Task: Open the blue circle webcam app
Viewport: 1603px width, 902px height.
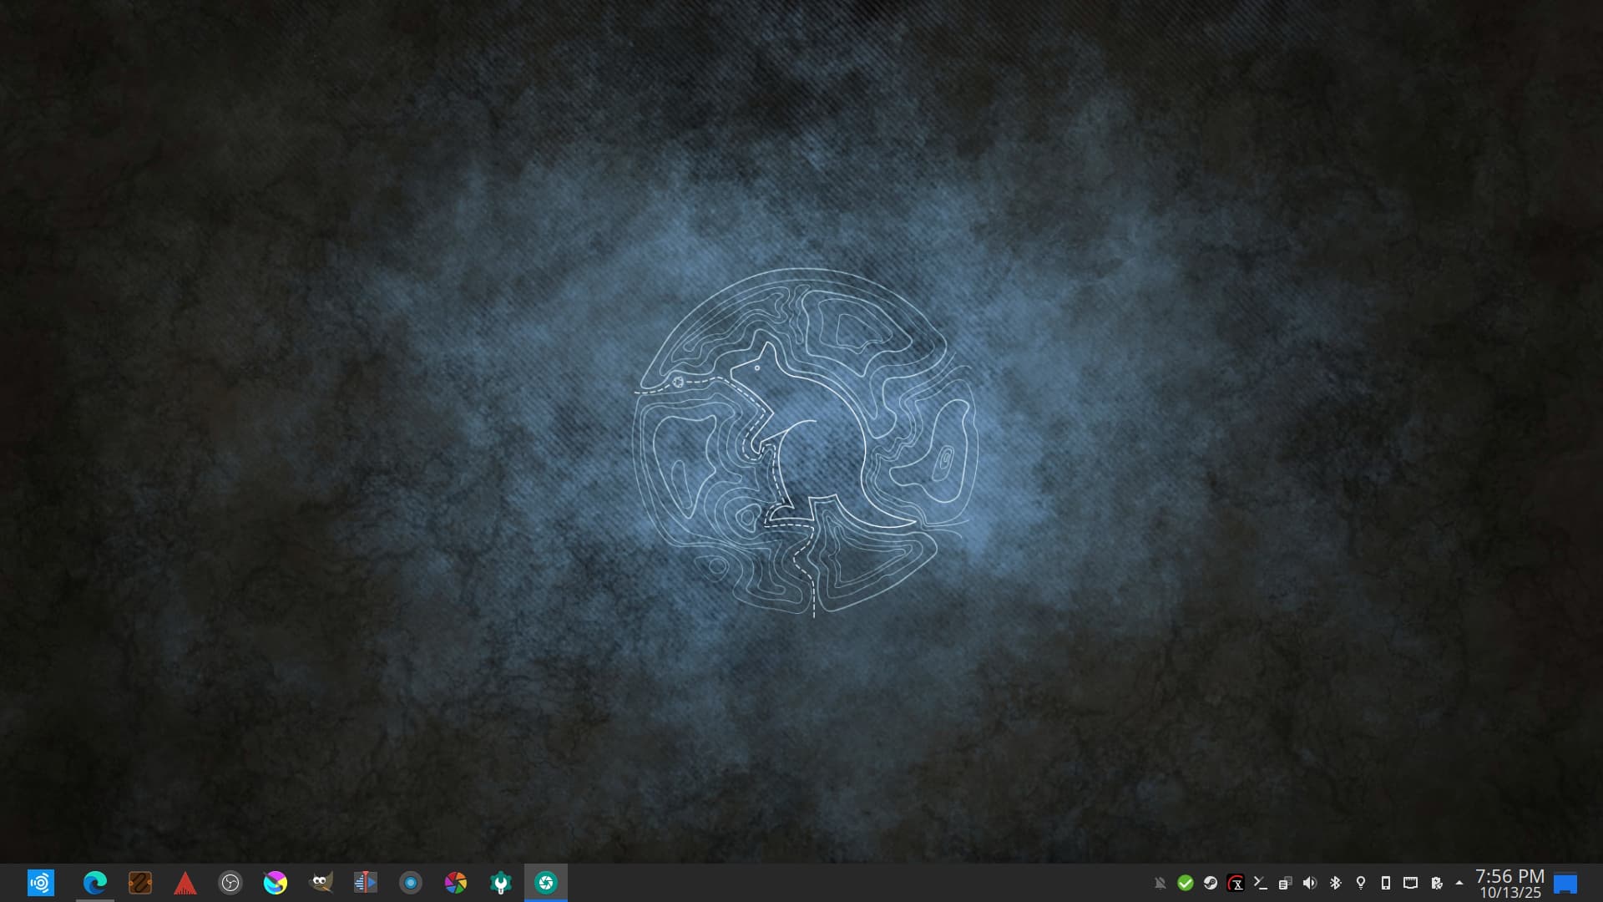Action: (411, 883)
